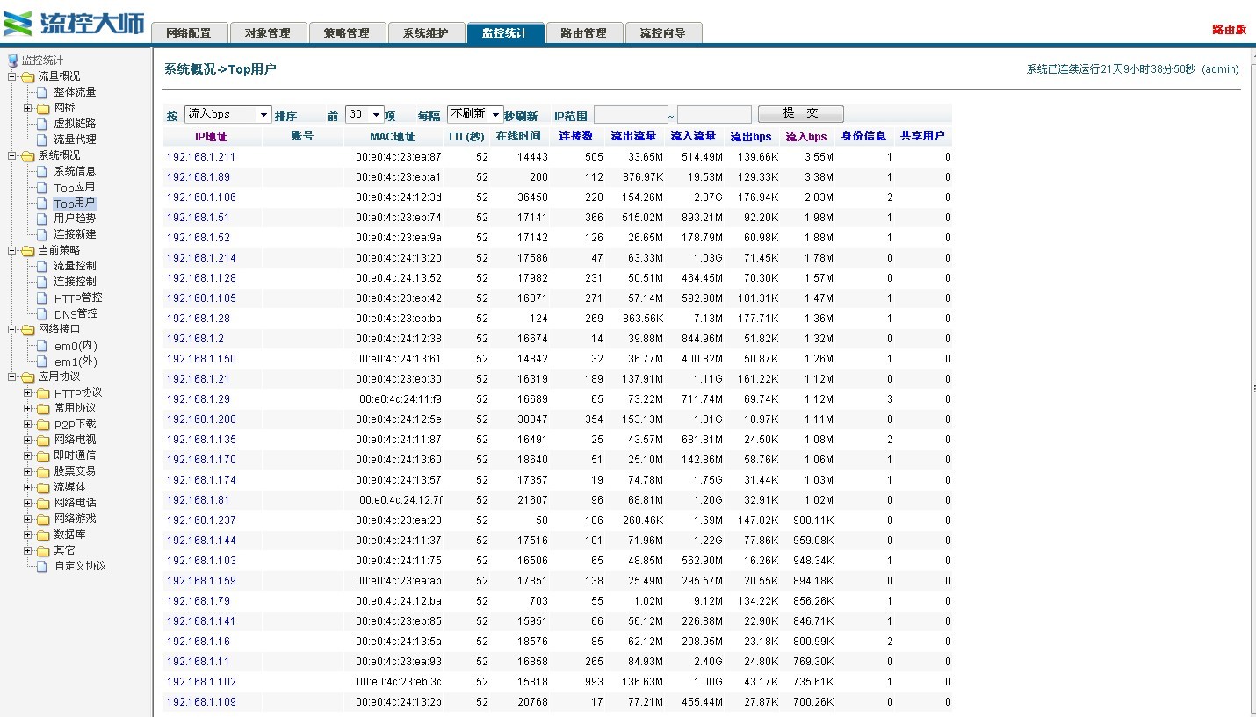Click the 即时通信 folder icon
1256x717 pixels.
click(43, 455)
